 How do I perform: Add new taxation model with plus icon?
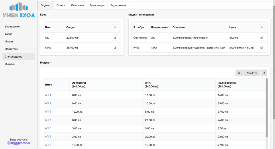(x=262, y=27)
